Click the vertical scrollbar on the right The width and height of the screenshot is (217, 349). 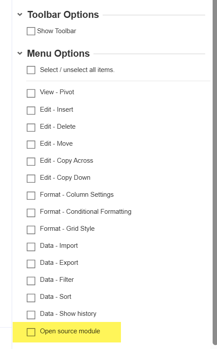(215, 172)
